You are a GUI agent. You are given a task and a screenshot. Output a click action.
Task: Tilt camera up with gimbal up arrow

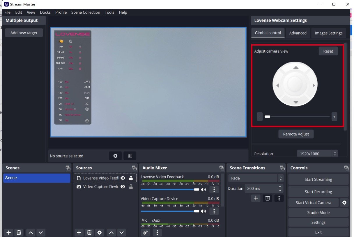coord(296,67)
